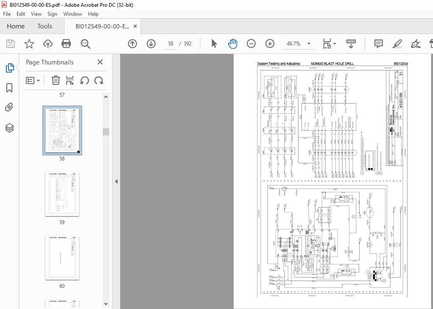Zoom out with the minus button
433x309 pixels.
[251, 44]
